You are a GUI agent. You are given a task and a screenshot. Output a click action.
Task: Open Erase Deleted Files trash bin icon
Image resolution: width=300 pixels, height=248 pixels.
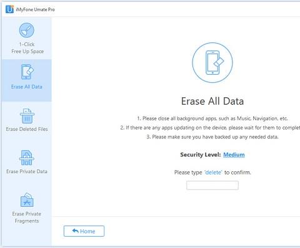27,116
